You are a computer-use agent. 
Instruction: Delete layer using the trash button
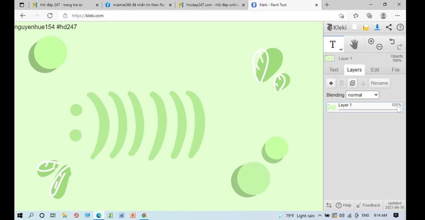342,83
